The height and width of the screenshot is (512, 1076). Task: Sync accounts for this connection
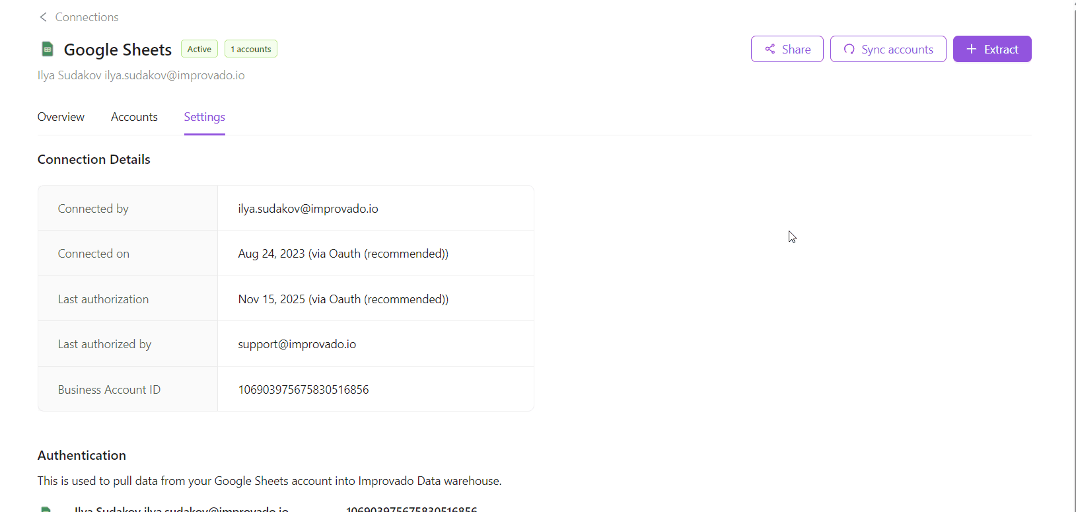click(x=888, y=49)
